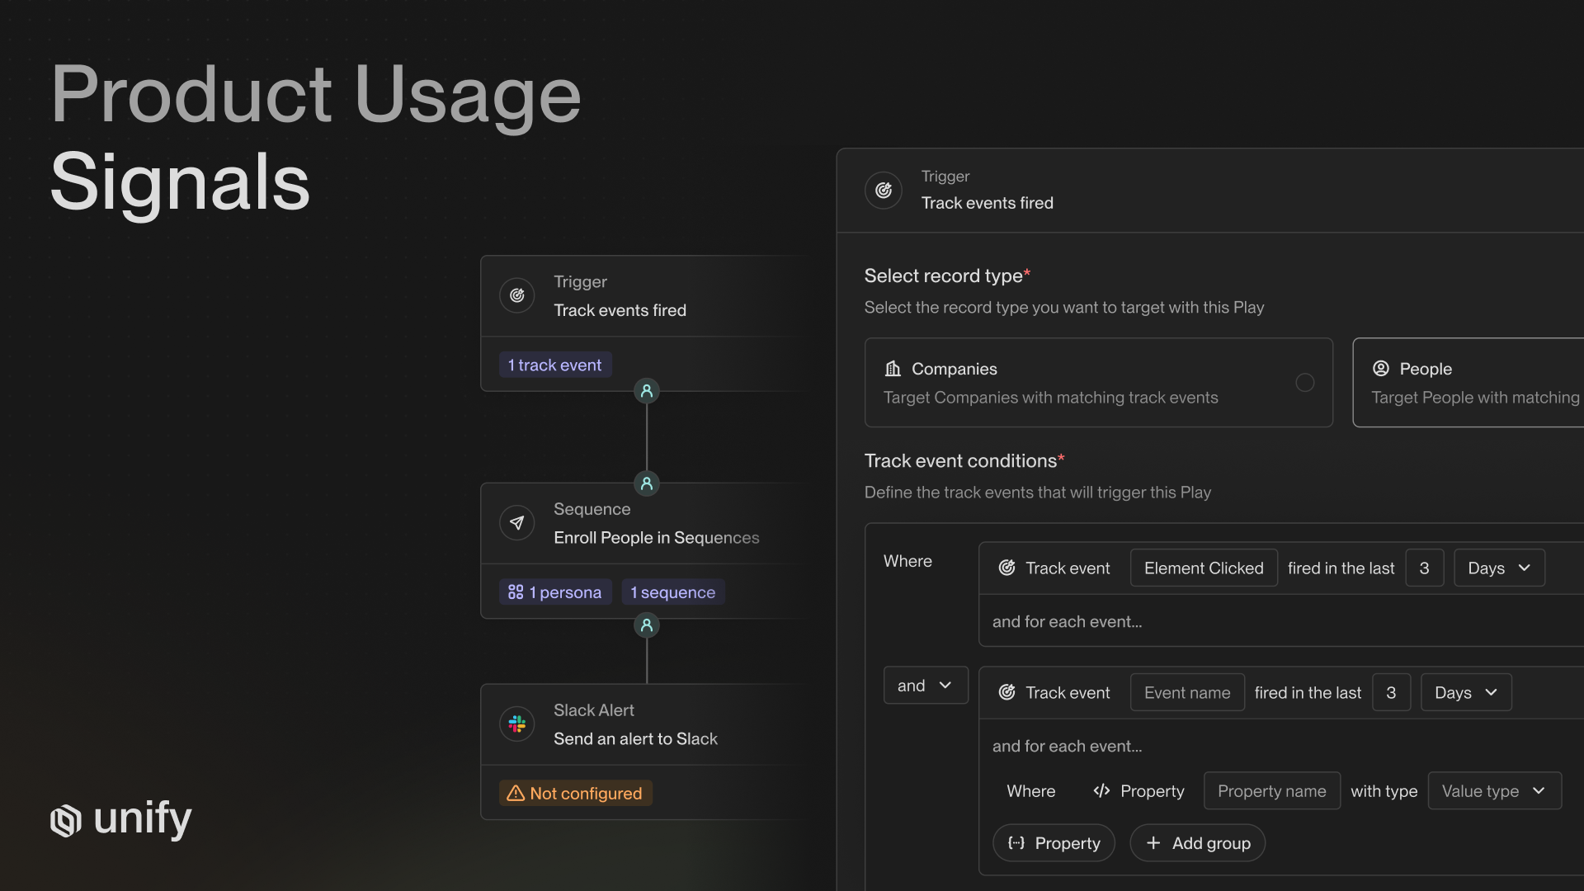Click the person connector below Trigger node
Screen dimensions: 1584x891
[x=647, y=391]
